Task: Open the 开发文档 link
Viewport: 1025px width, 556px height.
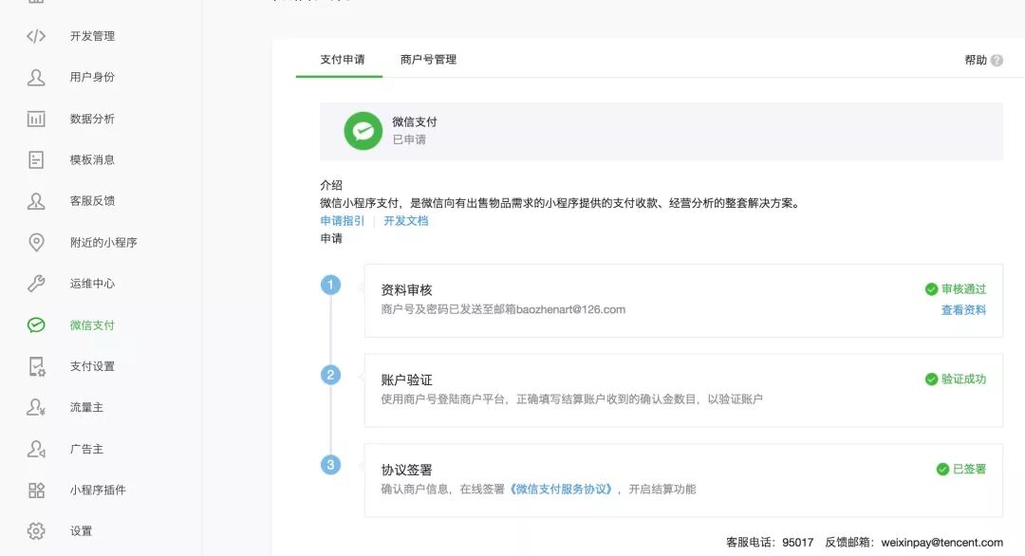Action: pyautogui.click(x=406, y=221)
